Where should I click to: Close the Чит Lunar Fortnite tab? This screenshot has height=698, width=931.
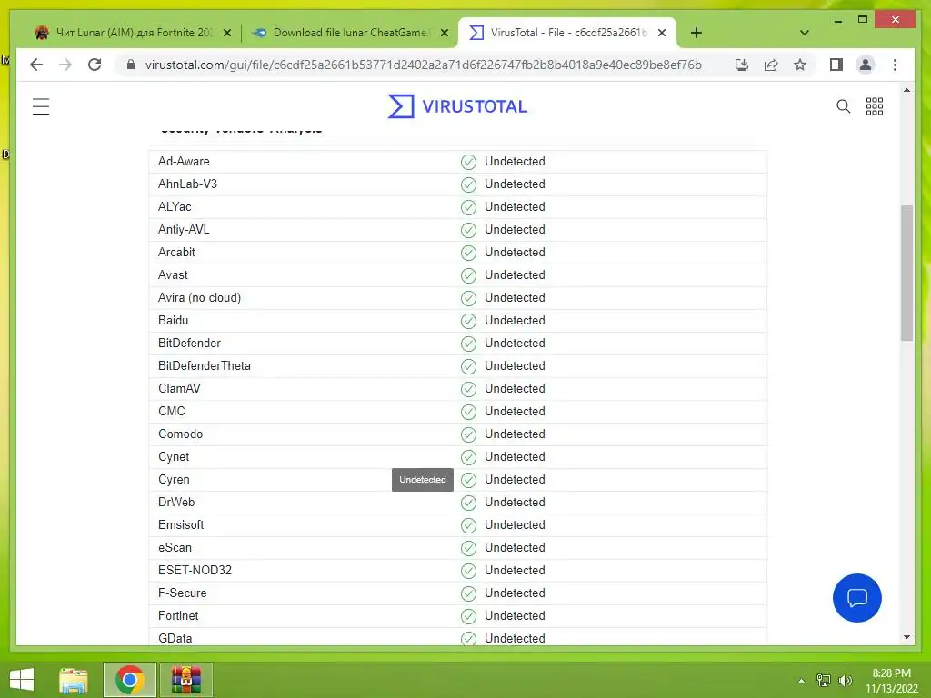click(226, 33)
